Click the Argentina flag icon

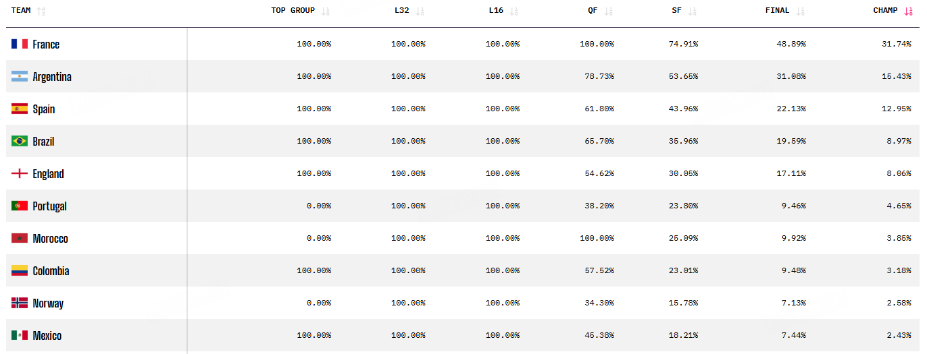click(x=20, y=76)
